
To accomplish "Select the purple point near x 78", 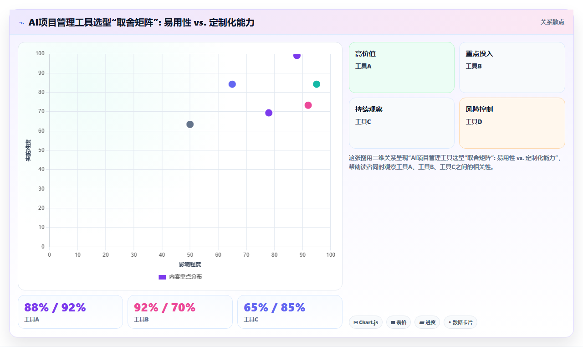I will 269,113.
